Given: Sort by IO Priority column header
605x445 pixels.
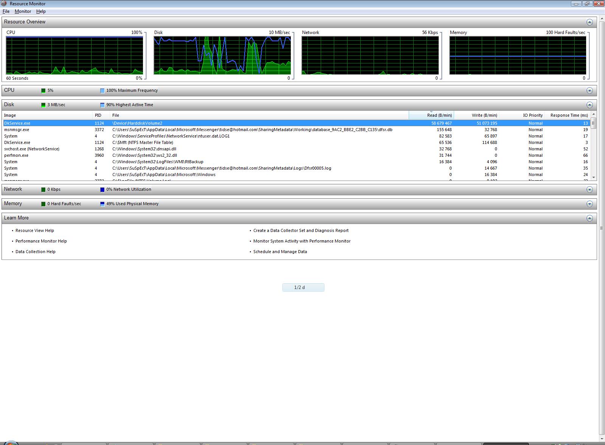Looking at the screenshot, I should (522, 115).
